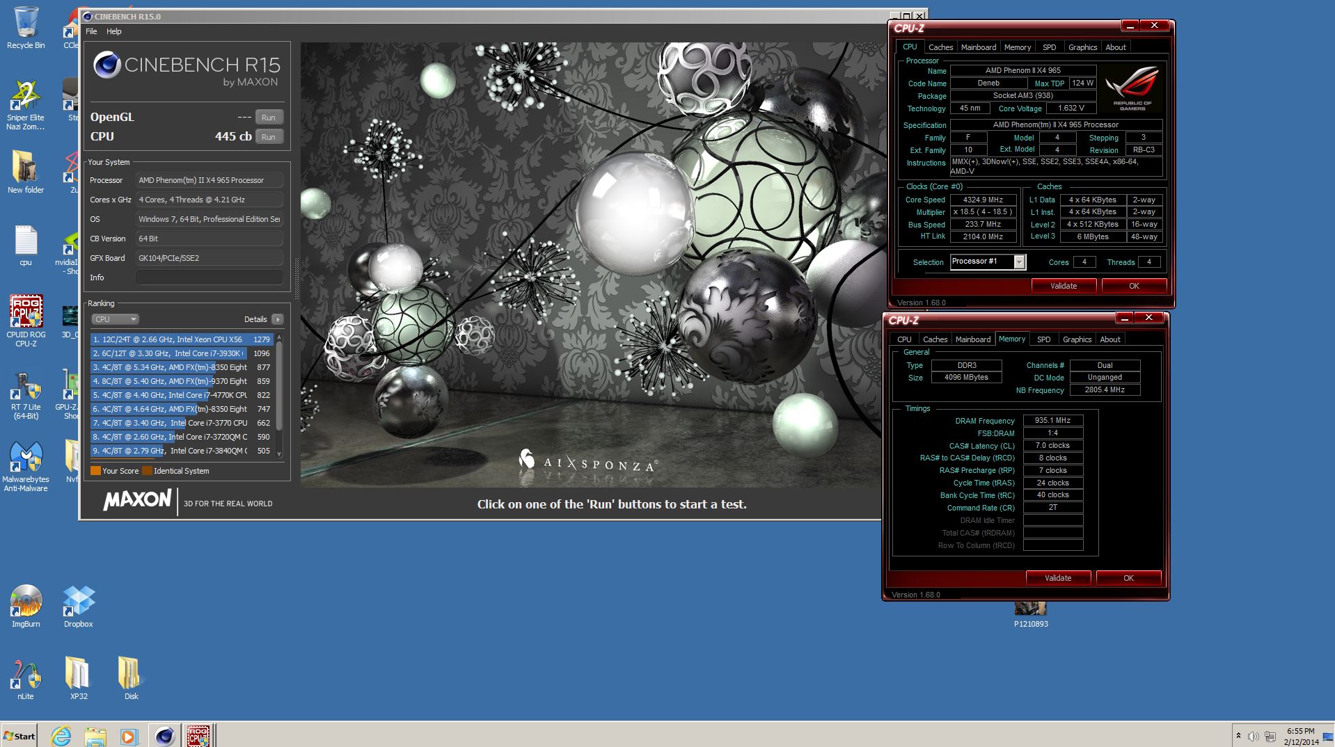Open Windows Explorer from taskbar
Viewport: 1335px width, 747px height.
coord(95,736)
